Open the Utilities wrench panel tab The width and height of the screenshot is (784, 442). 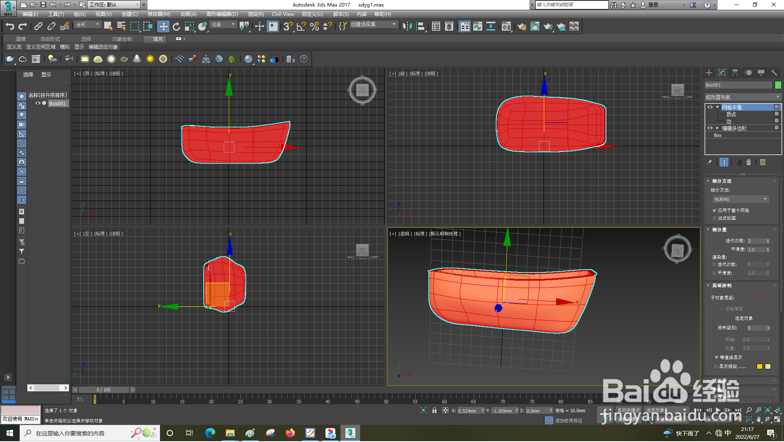(x=774, y=73)
